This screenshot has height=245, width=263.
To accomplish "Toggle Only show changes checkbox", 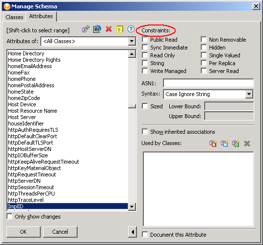I will (9, 217).
